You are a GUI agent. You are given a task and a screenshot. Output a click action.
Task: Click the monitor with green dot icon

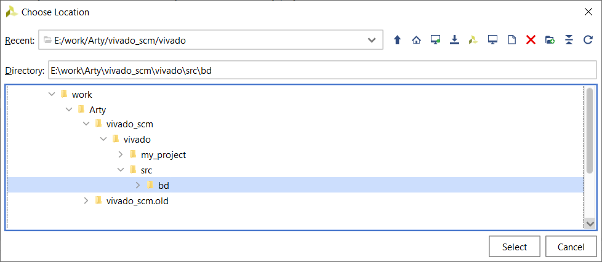(435, 40)
